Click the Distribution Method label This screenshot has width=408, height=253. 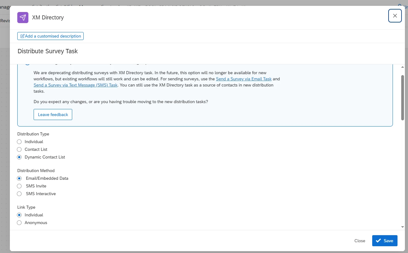(36, 171)
